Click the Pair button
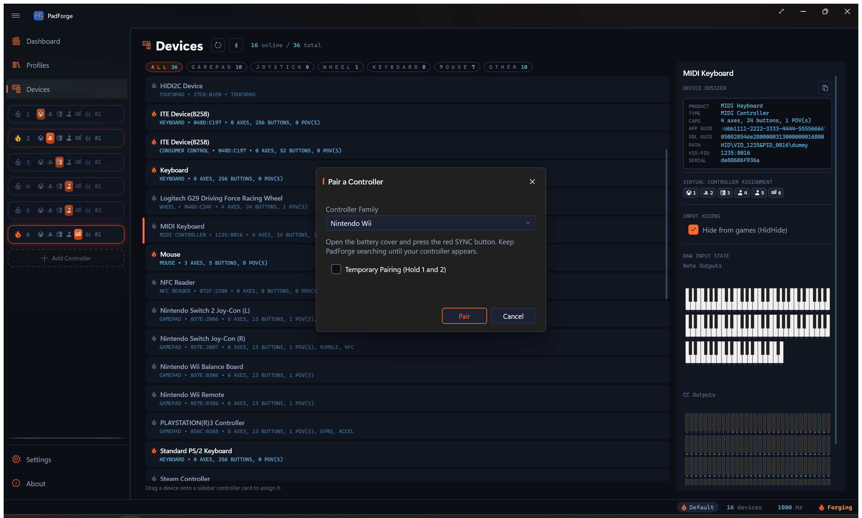Viewport: 862px width, 518px height. click(464, 316)
